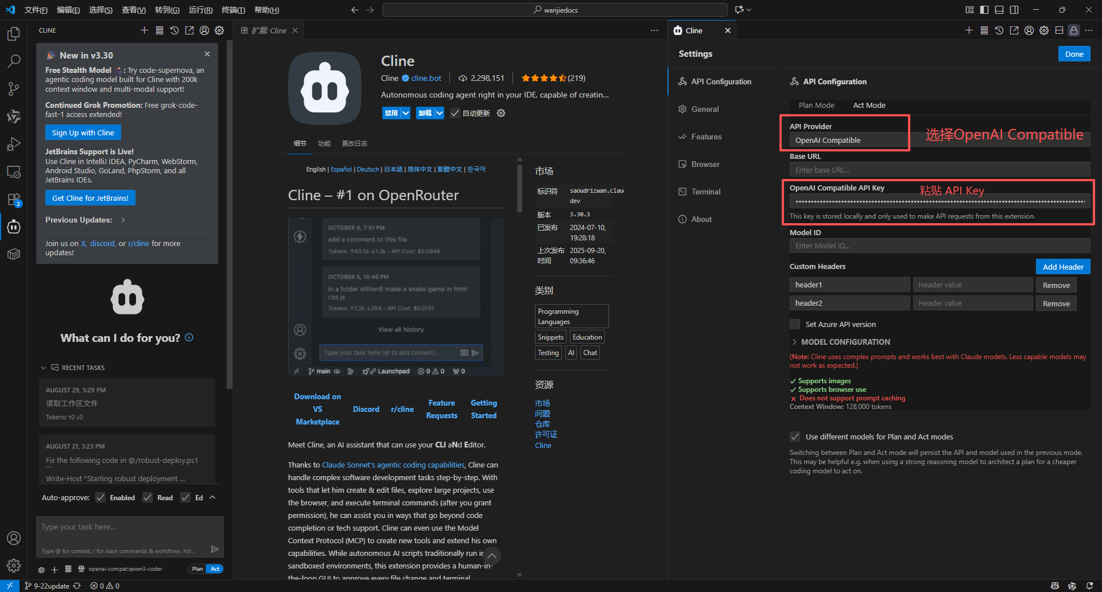Screen dimensions: 1102x592
Task: Click the Add Header button
Action: [x=1062, y=267]
